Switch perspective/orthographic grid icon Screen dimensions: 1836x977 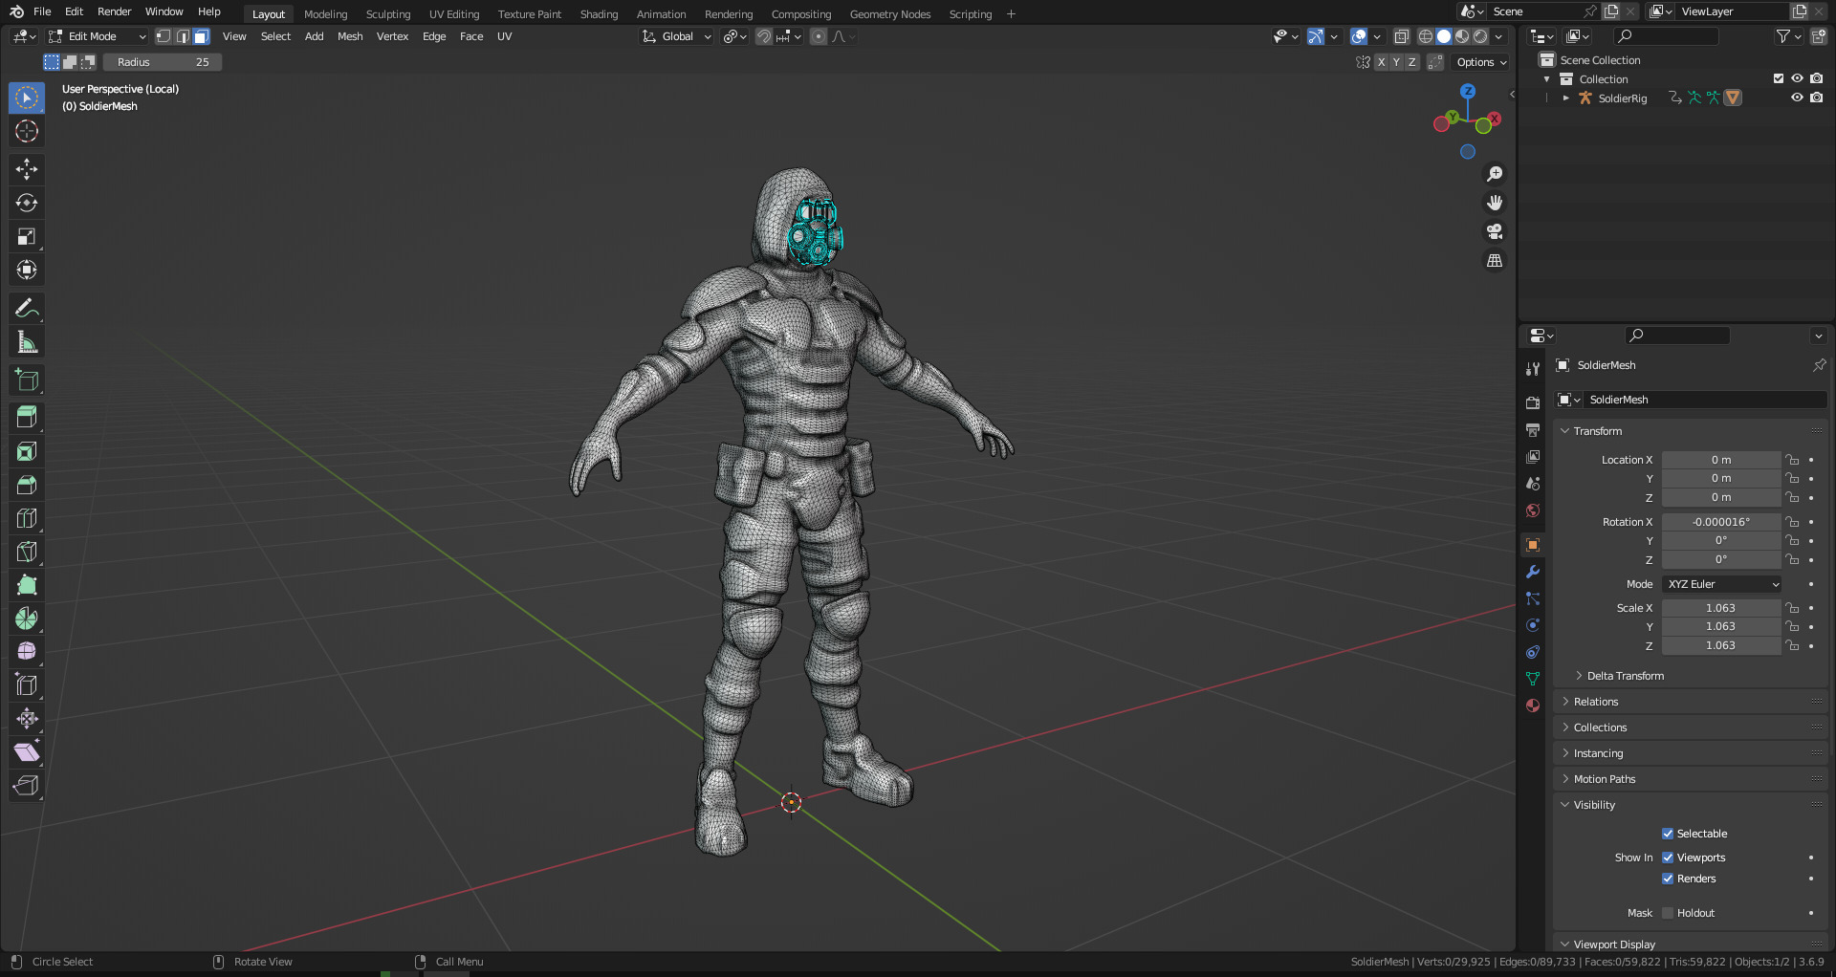pos(1495,260)
